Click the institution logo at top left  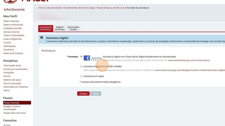(x=10, y=1)
